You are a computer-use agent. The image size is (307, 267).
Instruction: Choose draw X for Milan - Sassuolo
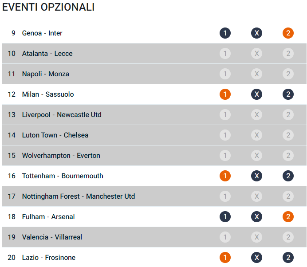256,94
